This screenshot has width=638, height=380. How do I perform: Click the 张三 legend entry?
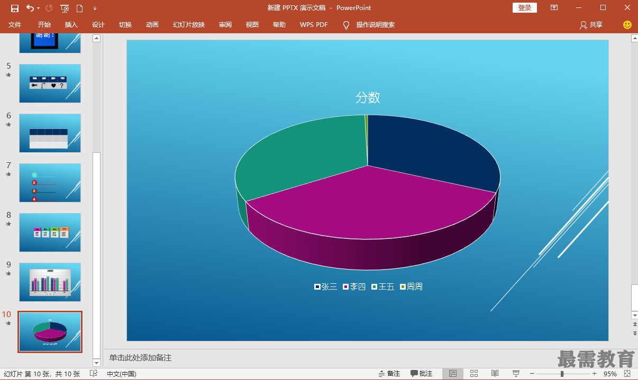pyautogui.click(x=325, y=287)
